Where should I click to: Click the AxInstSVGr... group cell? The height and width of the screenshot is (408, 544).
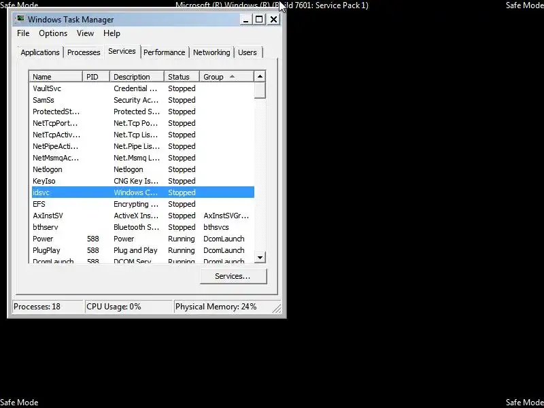click(x=226, y=216)
